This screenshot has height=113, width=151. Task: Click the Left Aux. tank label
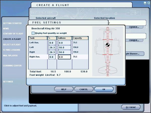point(34,43)
